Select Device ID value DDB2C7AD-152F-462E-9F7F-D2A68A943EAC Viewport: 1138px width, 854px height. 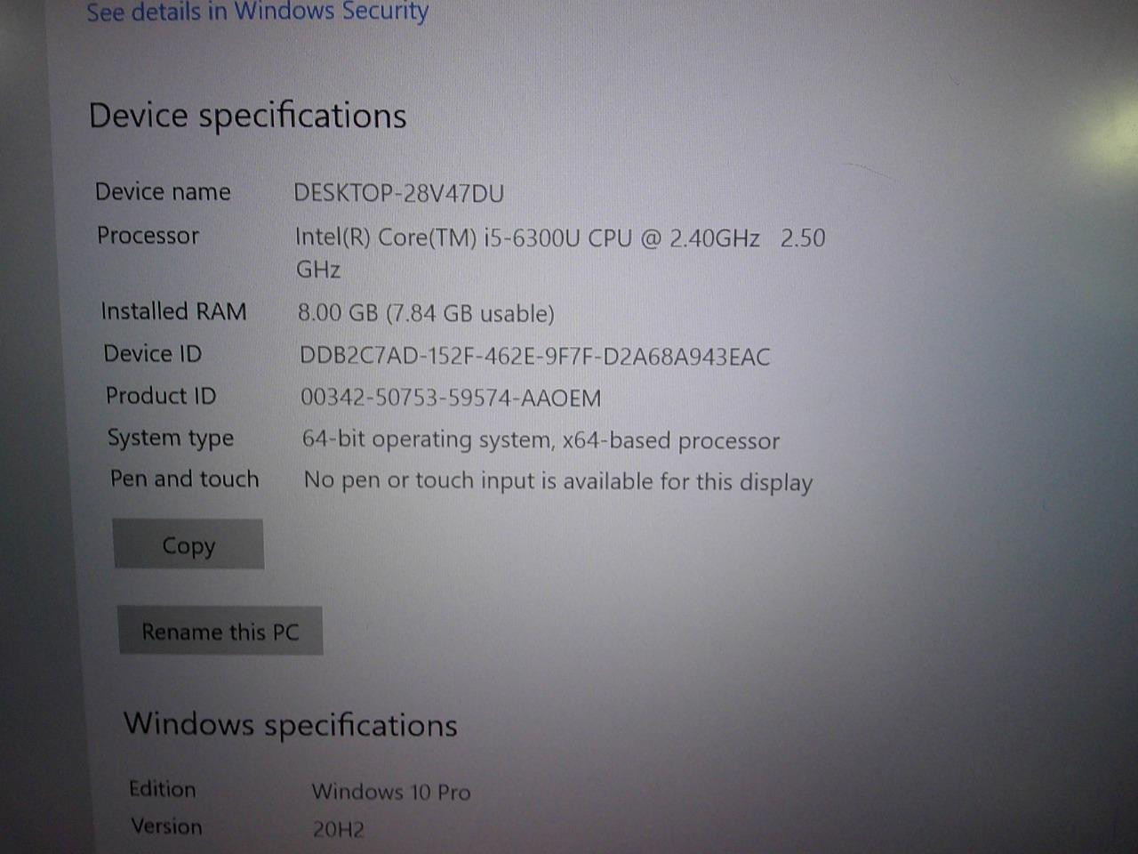(x=535, y=357)
